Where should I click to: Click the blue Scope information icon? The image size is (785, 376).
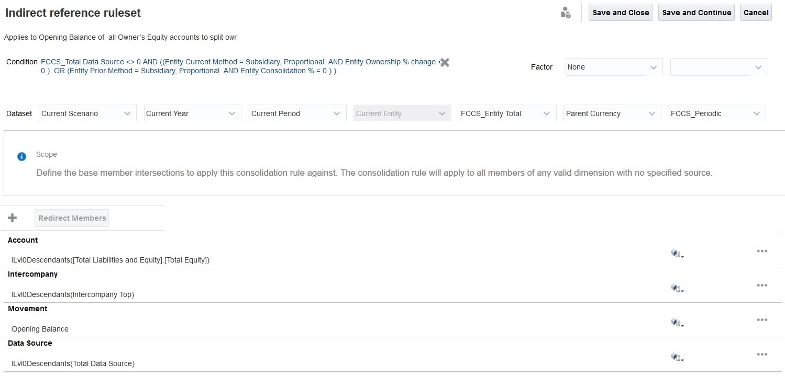click(x=21, y=156)
